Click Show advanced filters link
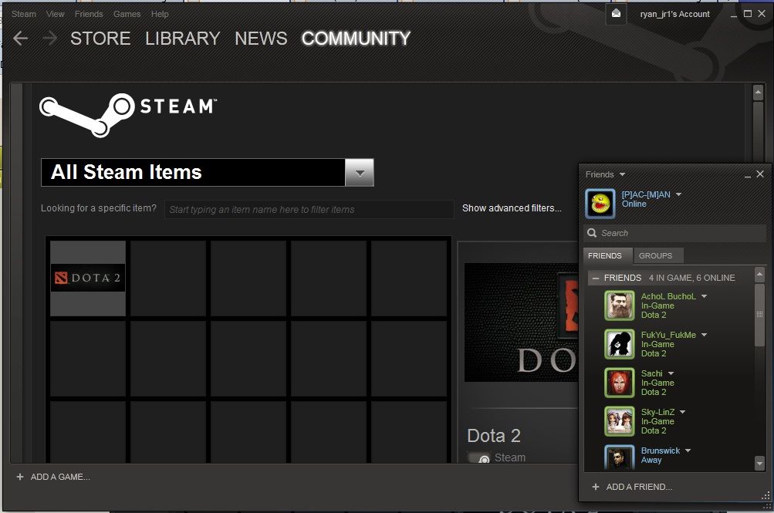 512,208
